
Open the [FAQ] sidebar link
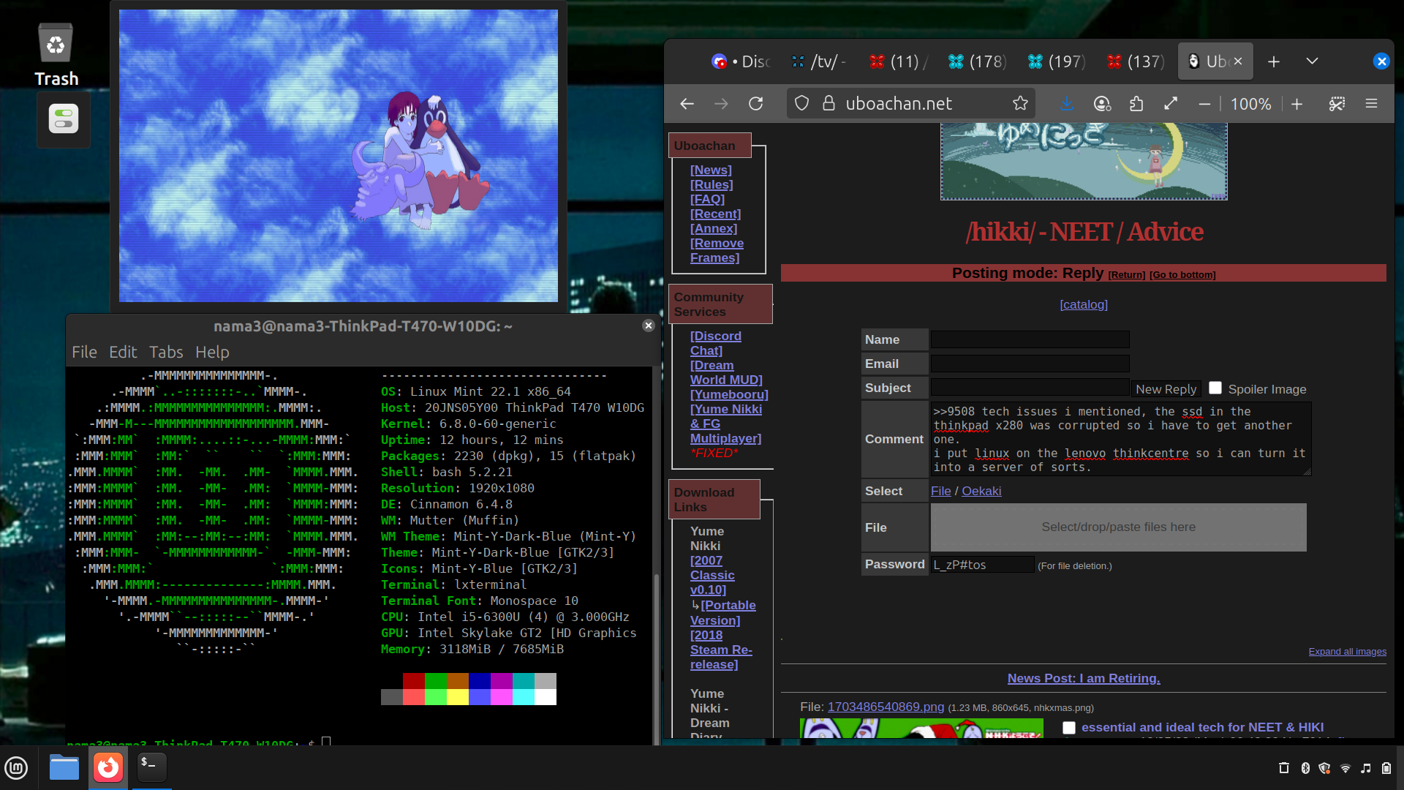[707, 199]
